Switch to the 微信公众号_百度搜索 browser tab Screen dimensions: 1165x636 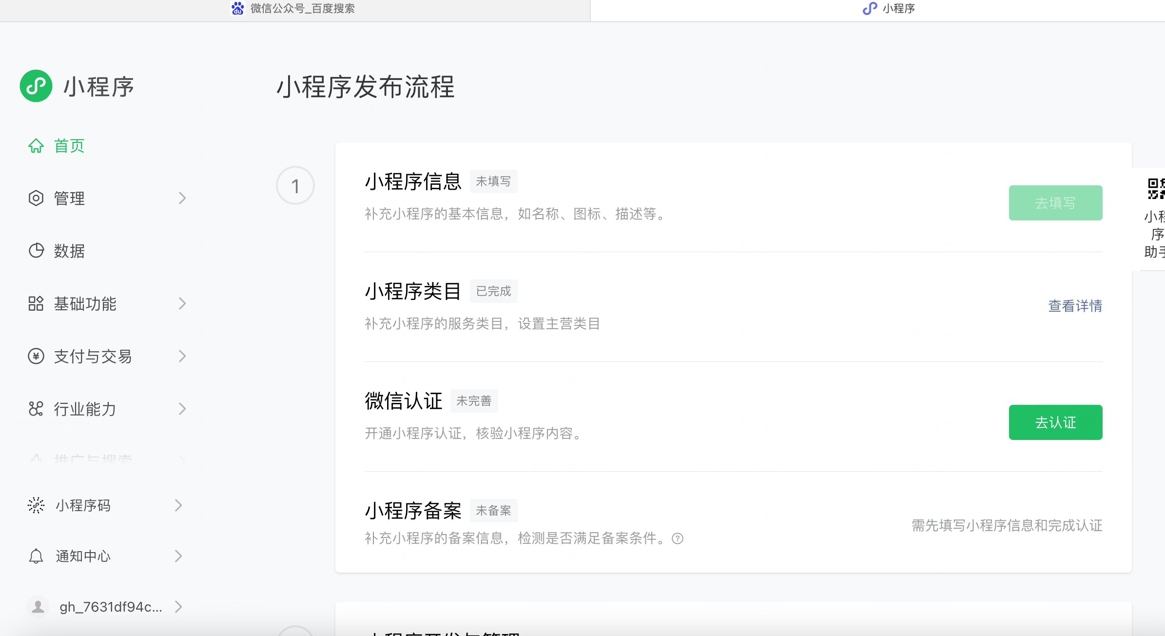pyautogui.click(x=294, y=9)
